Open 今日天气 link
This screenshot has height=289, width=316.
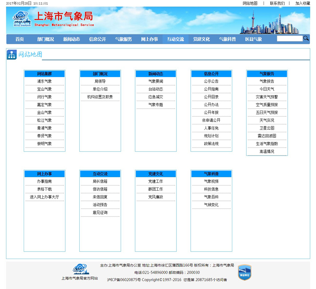click(267, 89)
